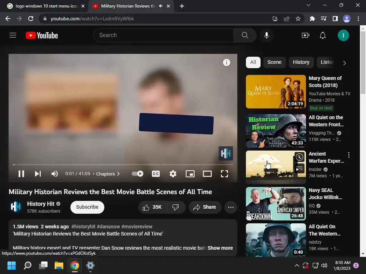This screenshot has width=366, height=274.
Task: Open the tab search chevron
Action: click(308, 5)
